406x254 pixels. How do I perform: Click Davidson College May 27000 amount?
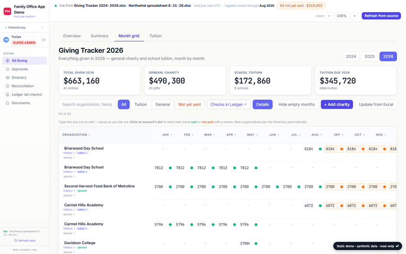coord(245,243)
